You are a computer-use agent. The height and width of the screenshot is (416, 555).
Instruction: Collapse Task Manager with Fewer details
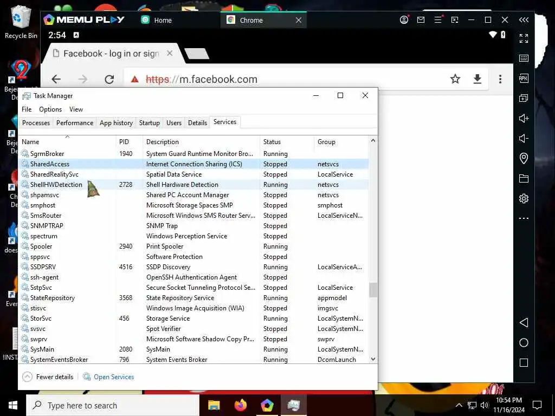pos(48,377)
